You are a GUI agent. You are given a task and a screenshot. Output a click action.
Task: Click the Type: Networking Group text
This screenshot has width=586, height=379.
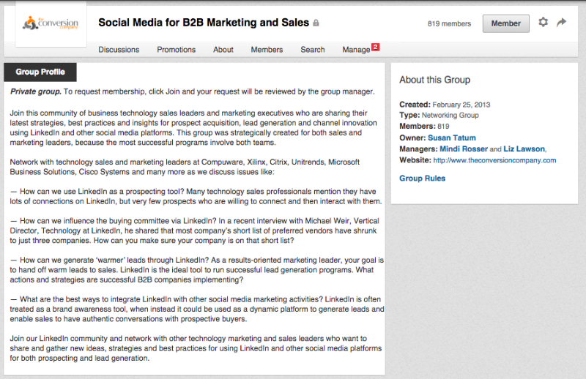[x=439, y=116]
